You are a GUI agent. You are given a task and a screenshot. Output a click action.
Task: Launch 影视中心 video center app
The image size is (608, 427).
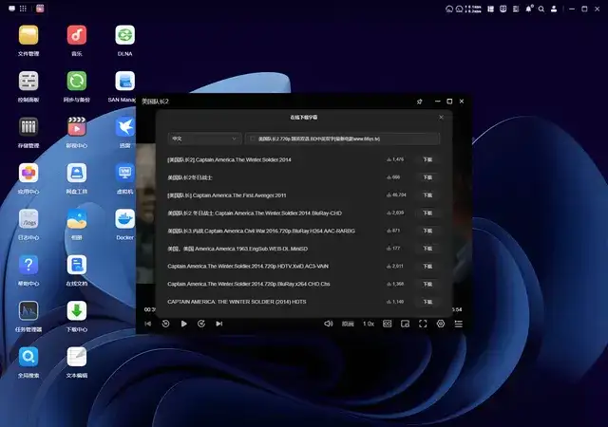[76, 127]
